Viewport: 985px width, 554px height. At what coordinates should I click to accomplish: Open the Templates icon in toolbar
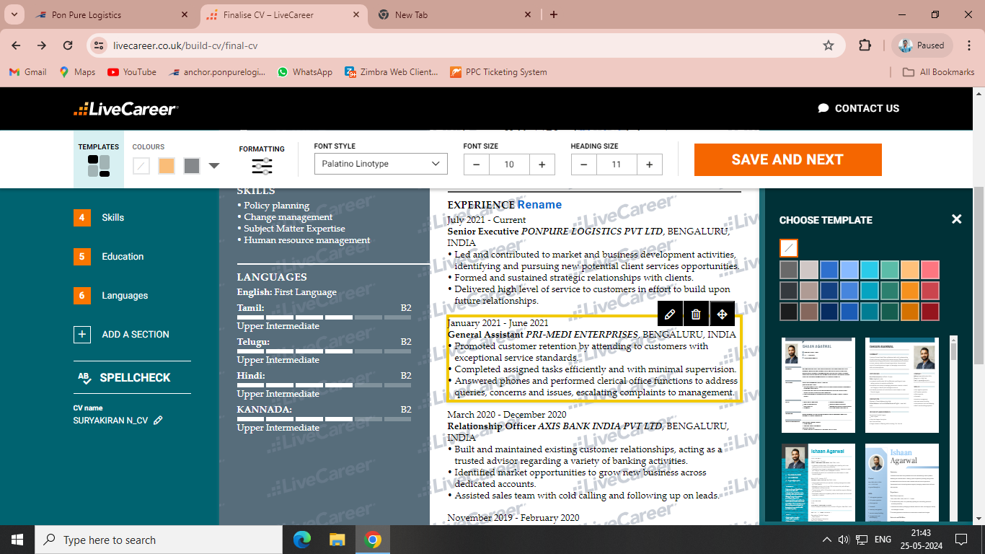(x=99, y=166)
